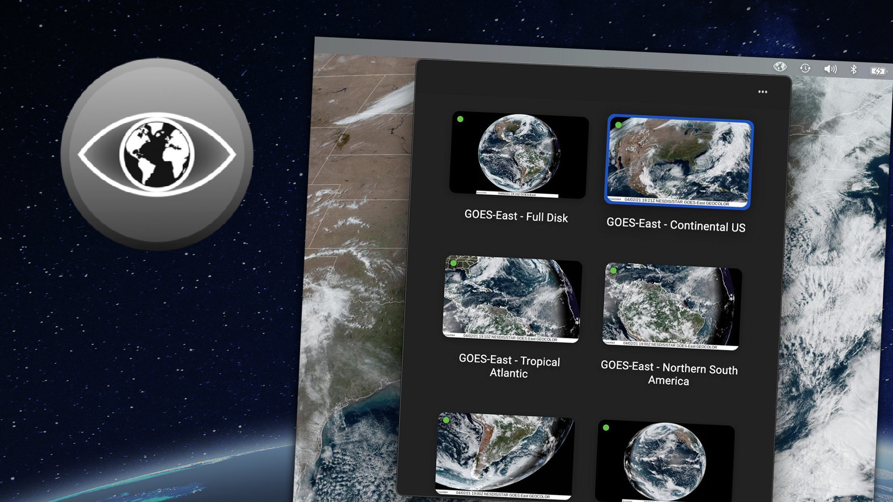
Task: Open the Bluetooth menu bar icon
Action: pyautogui.click(x=853, y=70)
